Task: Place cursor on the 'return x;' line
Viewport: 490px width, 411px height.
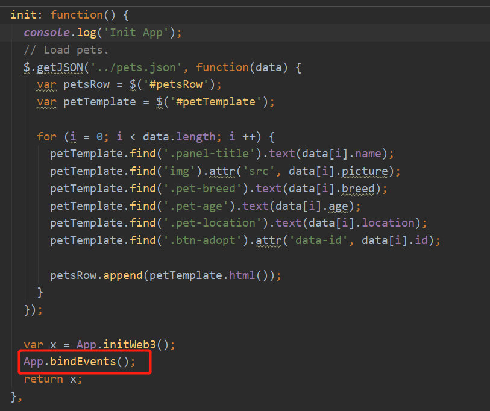Action: click(52, 379)
